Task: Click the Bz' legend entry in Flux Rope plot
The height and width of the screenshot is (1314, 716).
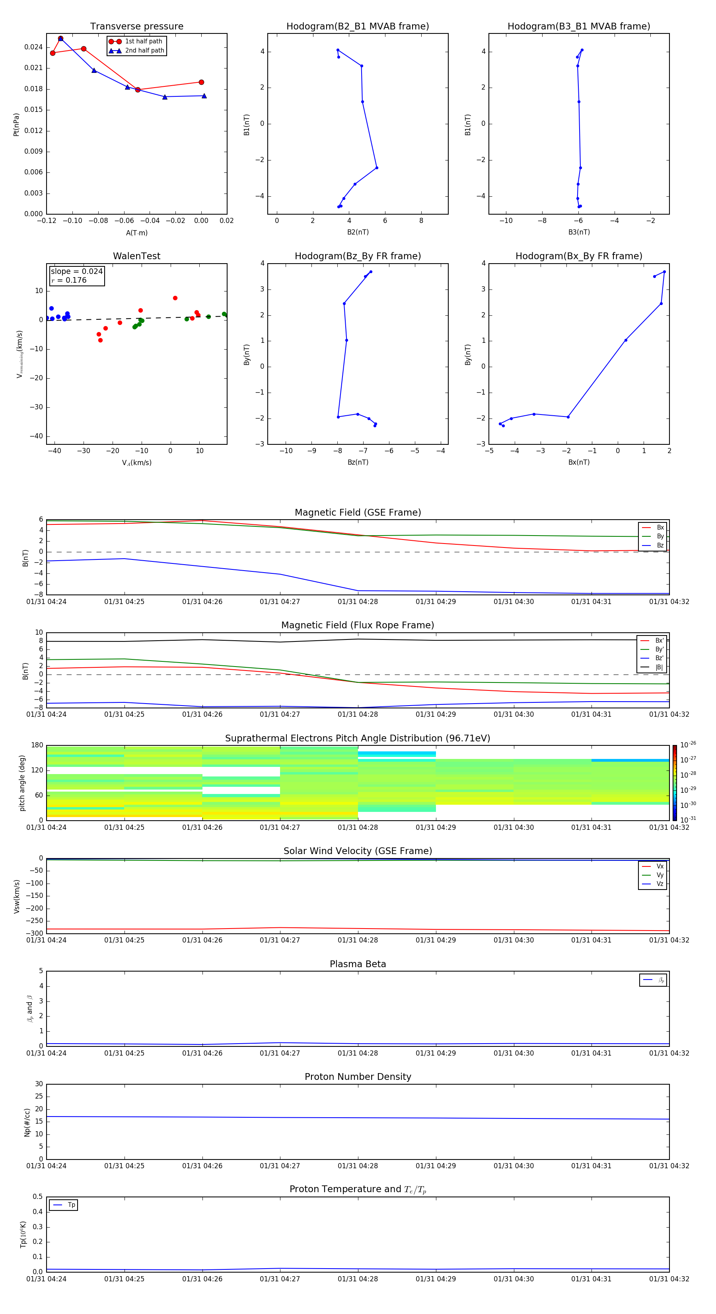Action: [652, 658]
